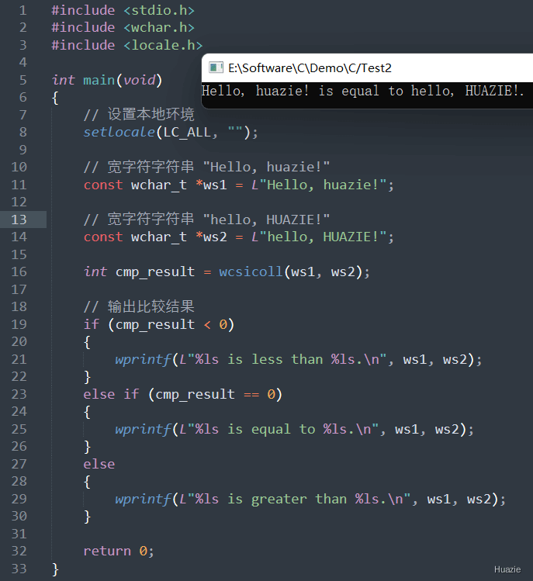
Task: Click comment on line 13 with "hello, HUAZIE!"
Action: (x=207, y=220)
